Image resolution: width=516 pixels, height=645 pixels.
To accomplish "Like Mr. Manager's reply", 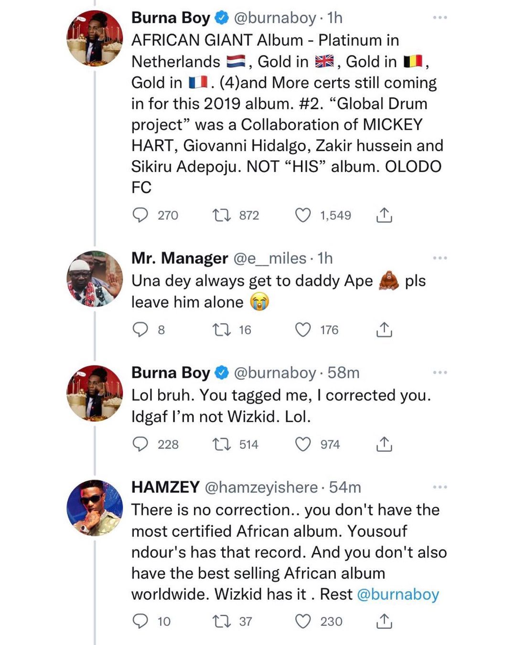I will coord(304,329).
